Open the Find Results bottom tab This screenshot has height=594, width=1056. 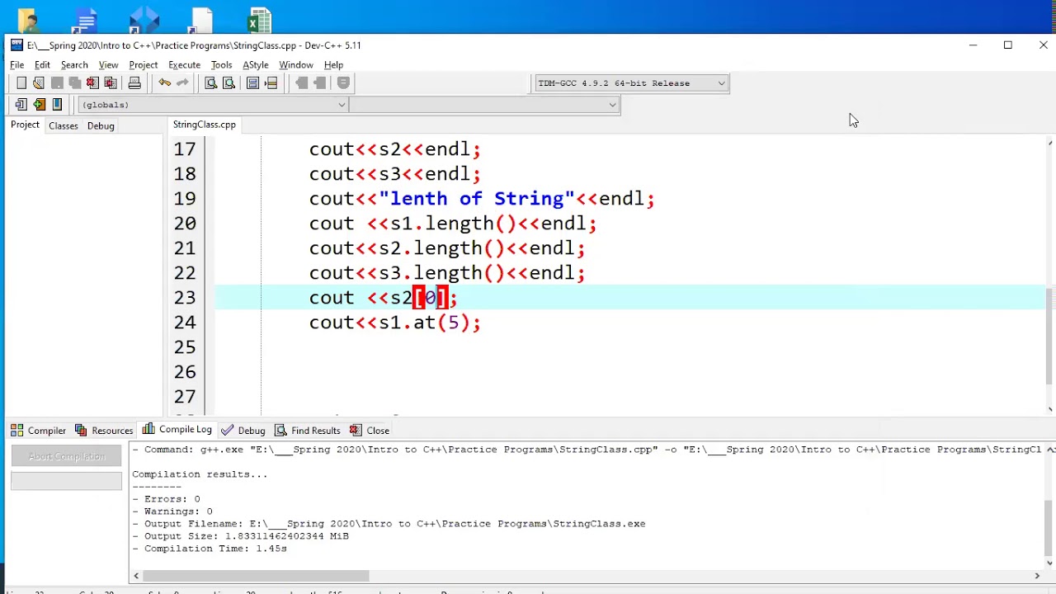coord(308,430)
